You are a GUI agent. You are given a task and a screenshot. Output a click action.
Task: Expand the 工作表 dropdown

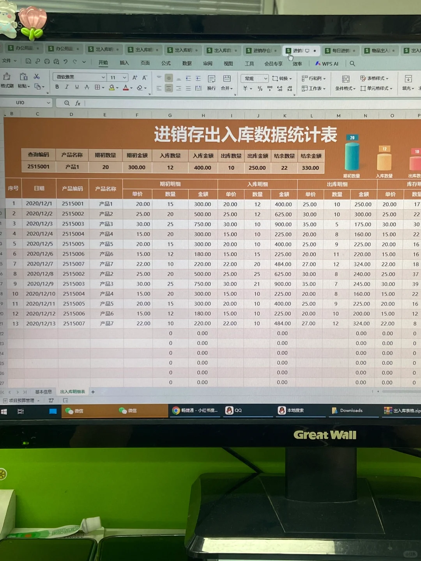[x=324, y=89]
